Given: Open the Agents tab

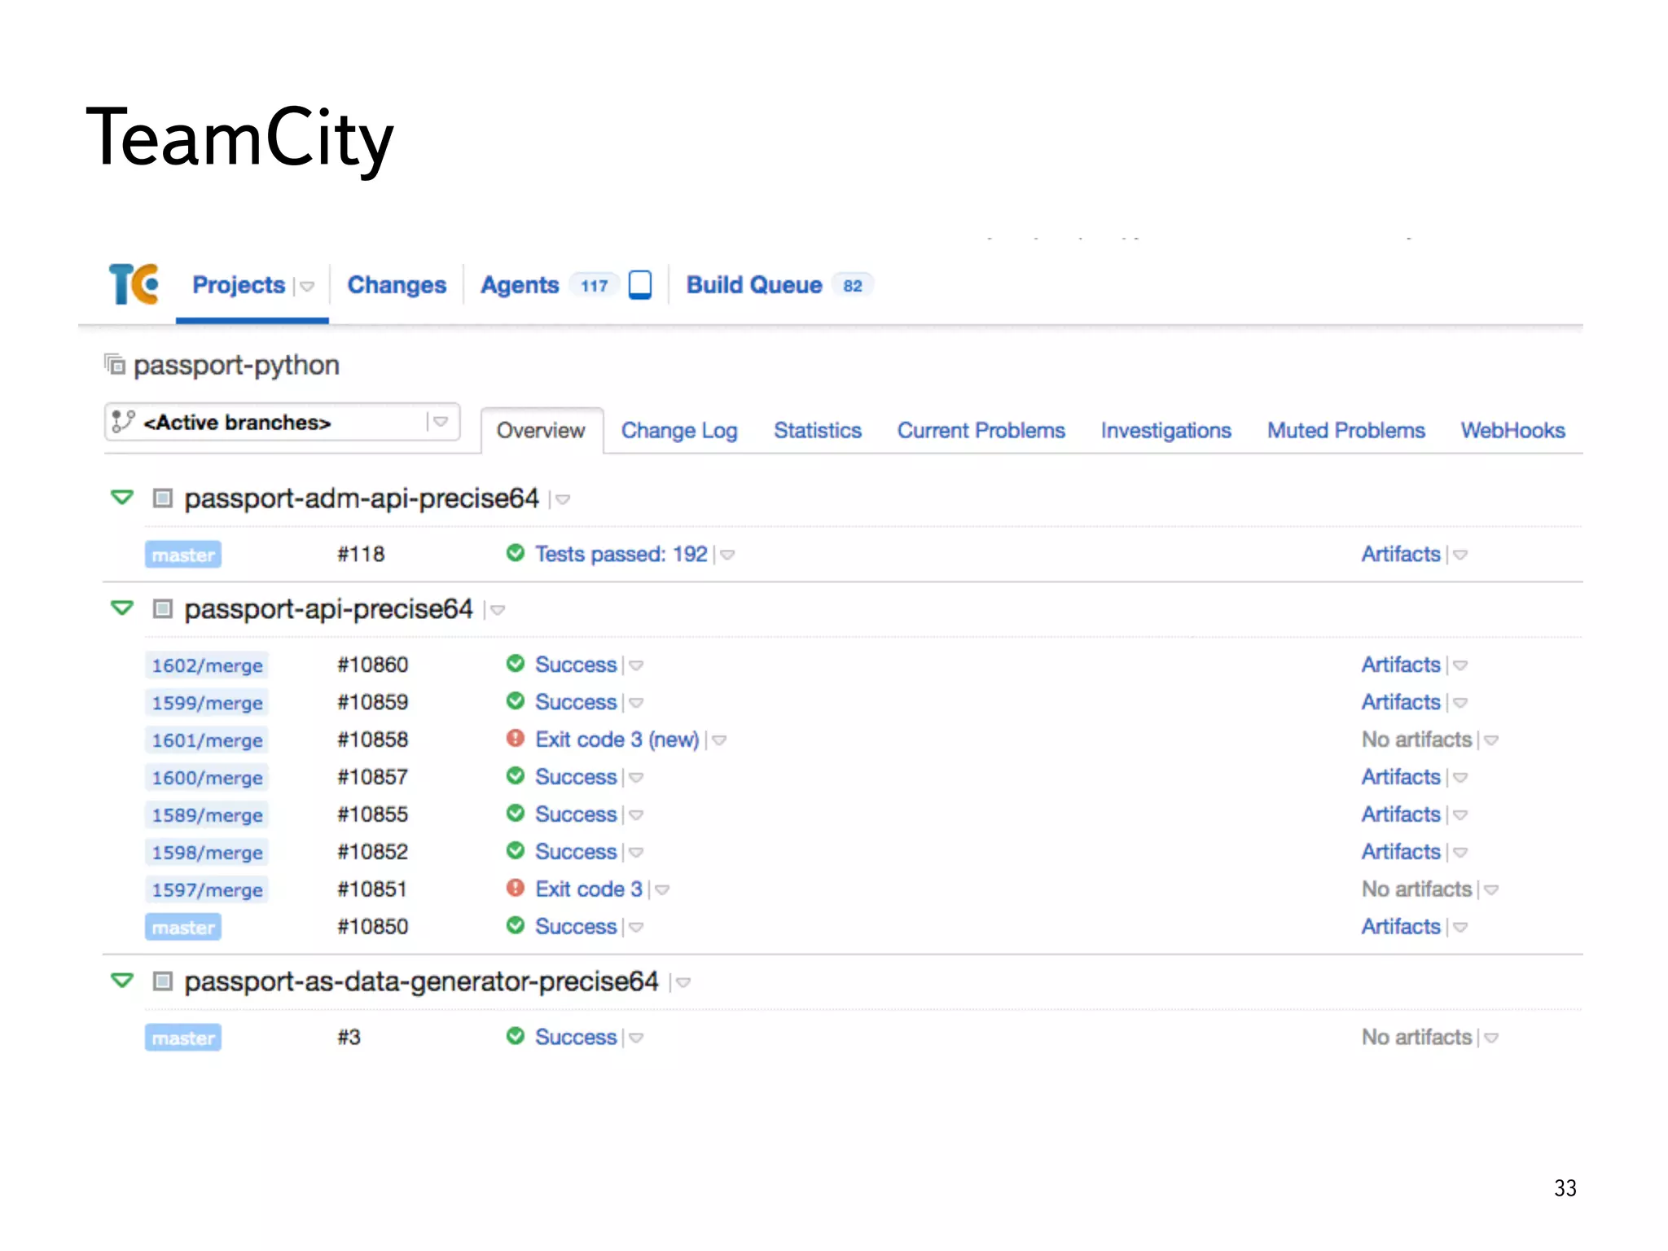Looking at the screenshot, I should coord(520,285).
